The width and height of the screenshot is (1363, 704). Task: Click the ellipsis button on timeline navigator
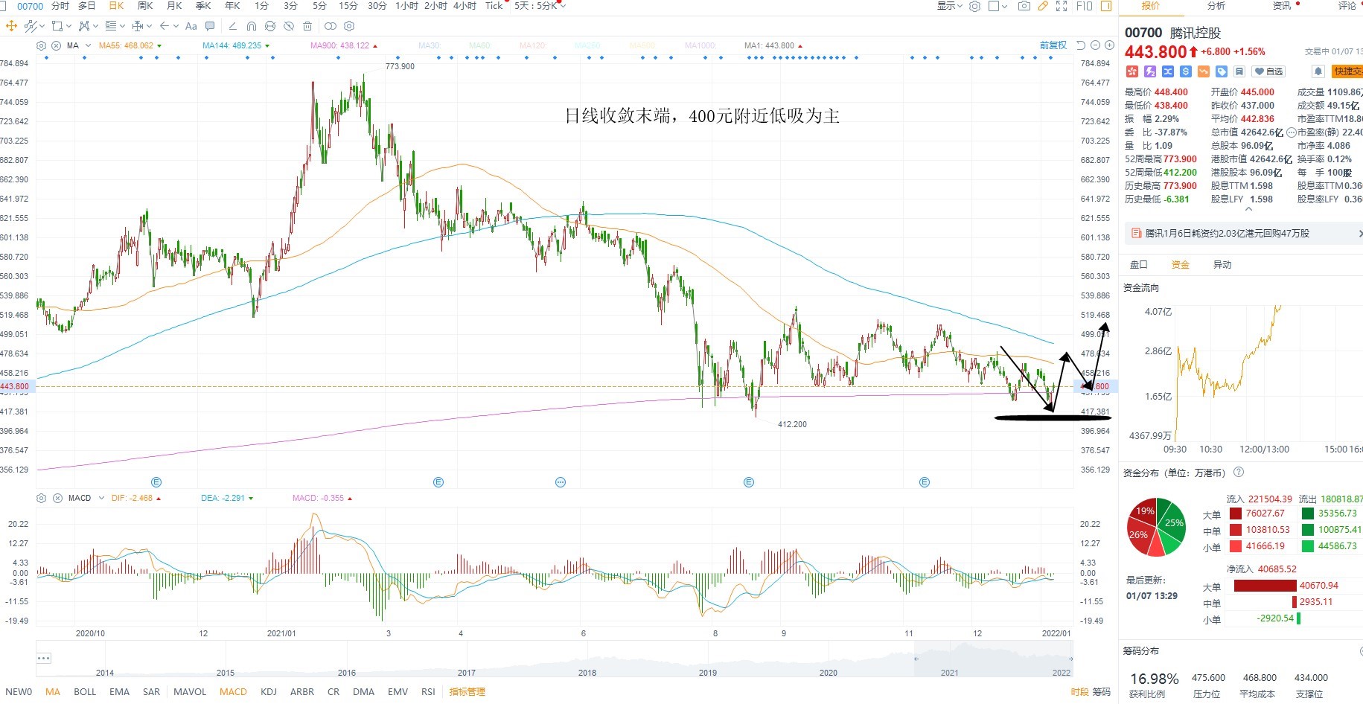pos(44,658)
